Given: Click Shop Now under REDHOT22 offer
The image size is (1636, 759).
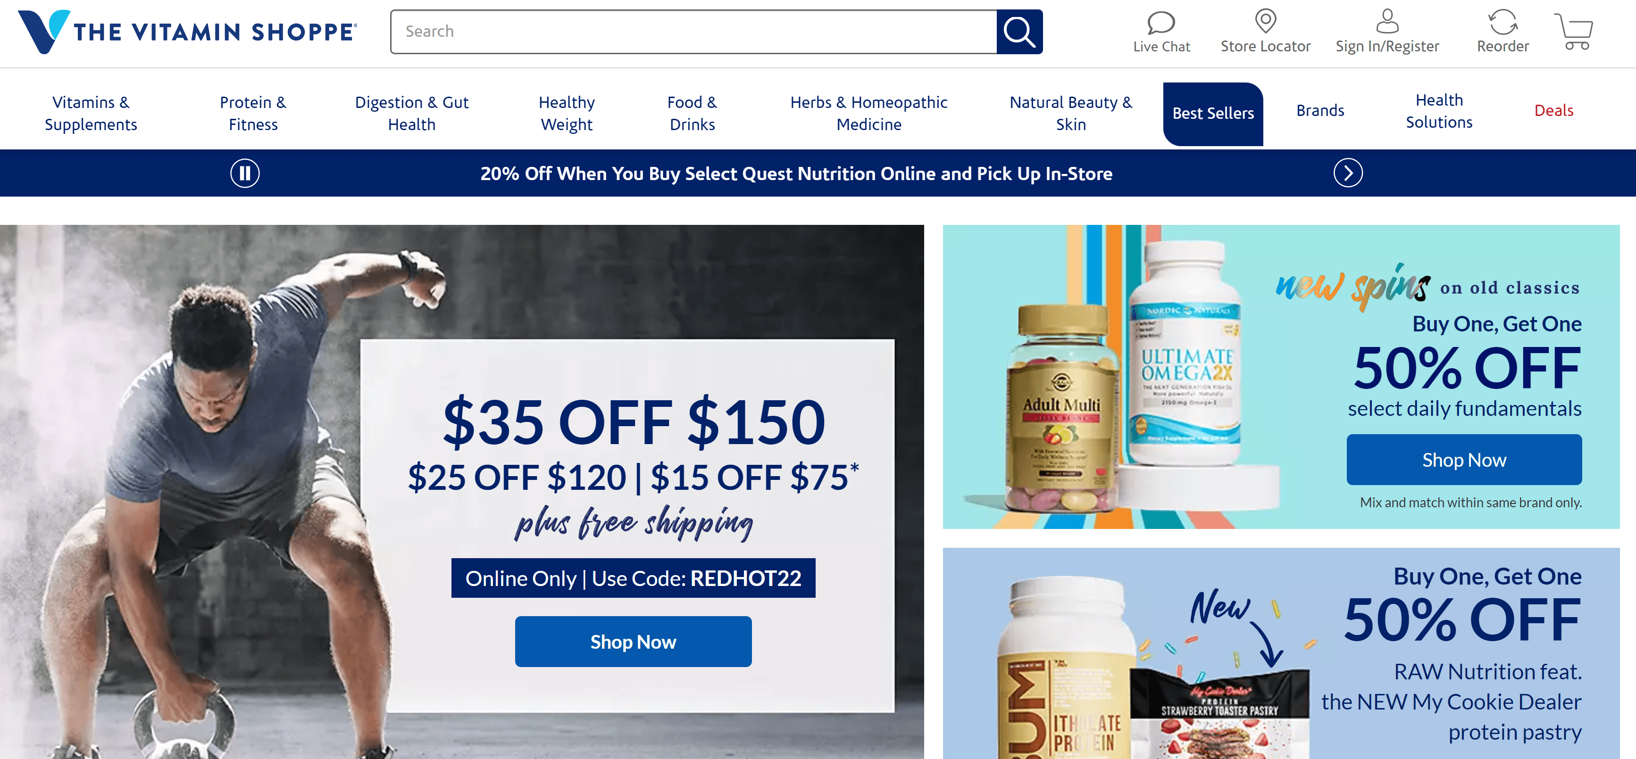Looking at the screenshot, I should tap(633, 642).
